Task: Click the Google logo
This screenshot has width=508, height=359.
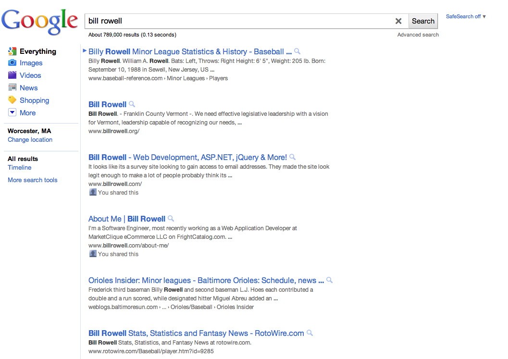Action: click(x=39, y=21)
